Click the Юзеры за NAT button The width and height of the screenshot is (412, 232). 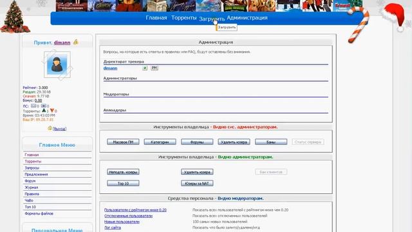[197, 183]
